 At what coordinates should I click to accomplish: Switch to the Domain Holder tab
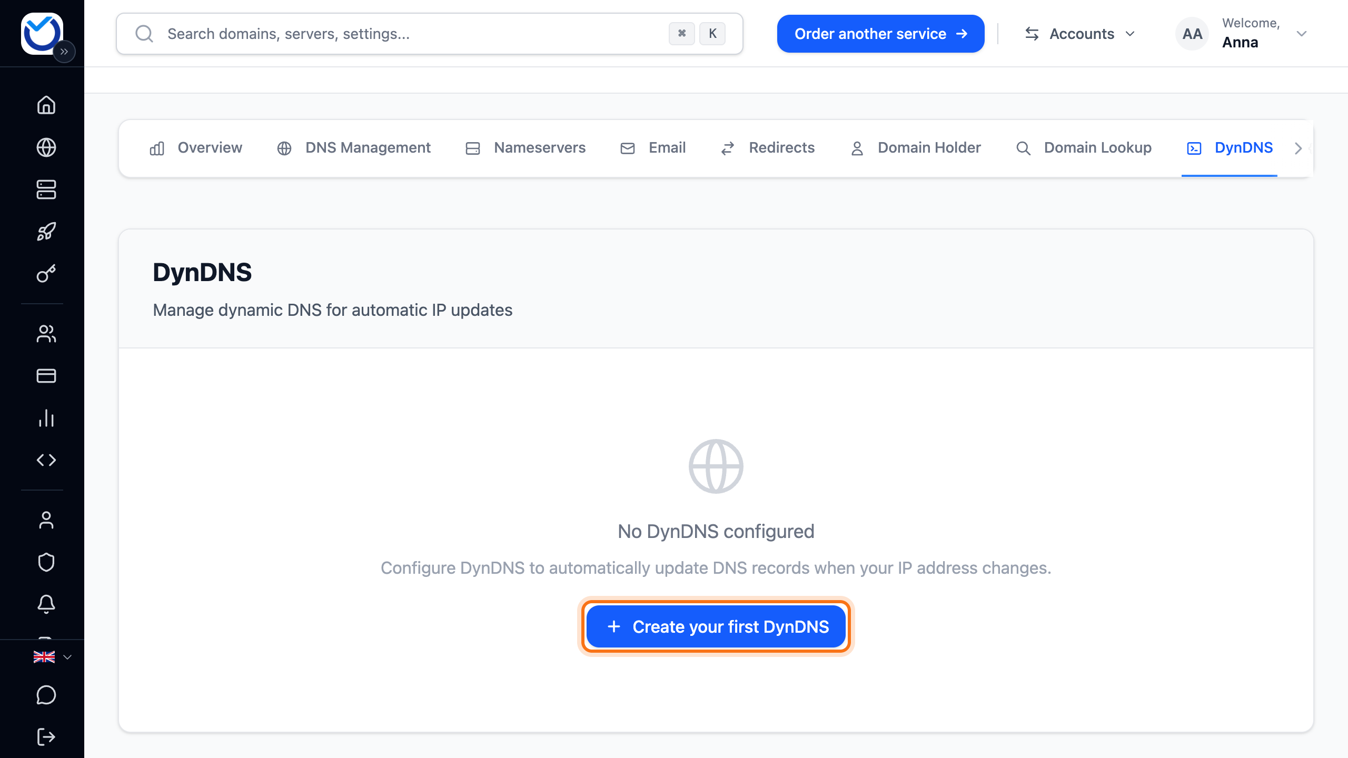tap(916, 148)
